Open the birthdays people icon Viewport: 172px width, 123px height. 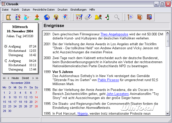pos(18,17)
